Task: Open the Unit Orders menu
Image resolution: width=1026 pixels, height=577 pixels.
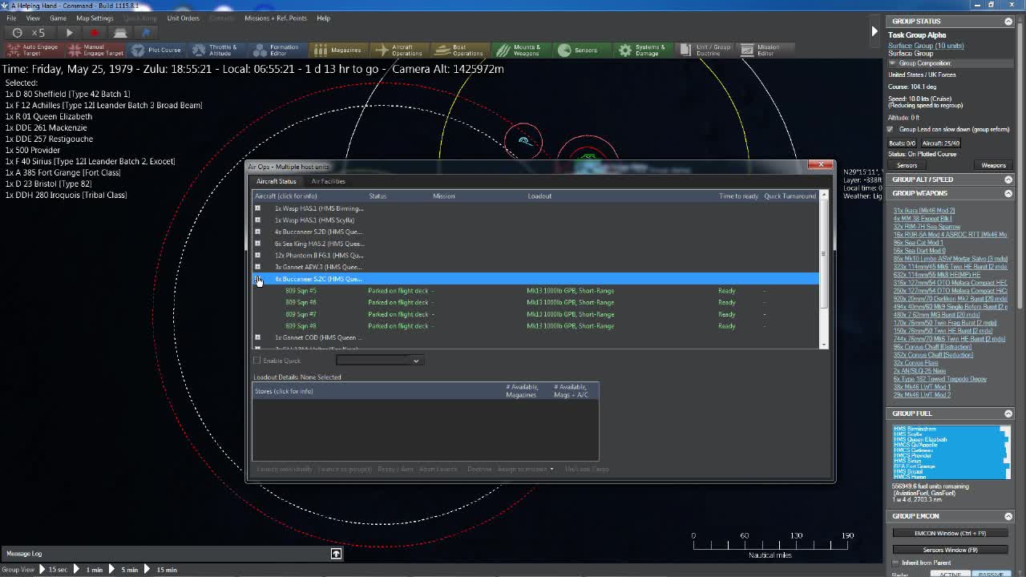Action: [x=183, y=18]
